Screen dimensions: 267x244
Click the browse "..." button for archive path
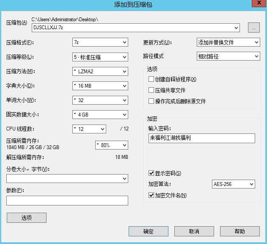tap(253, 28)
